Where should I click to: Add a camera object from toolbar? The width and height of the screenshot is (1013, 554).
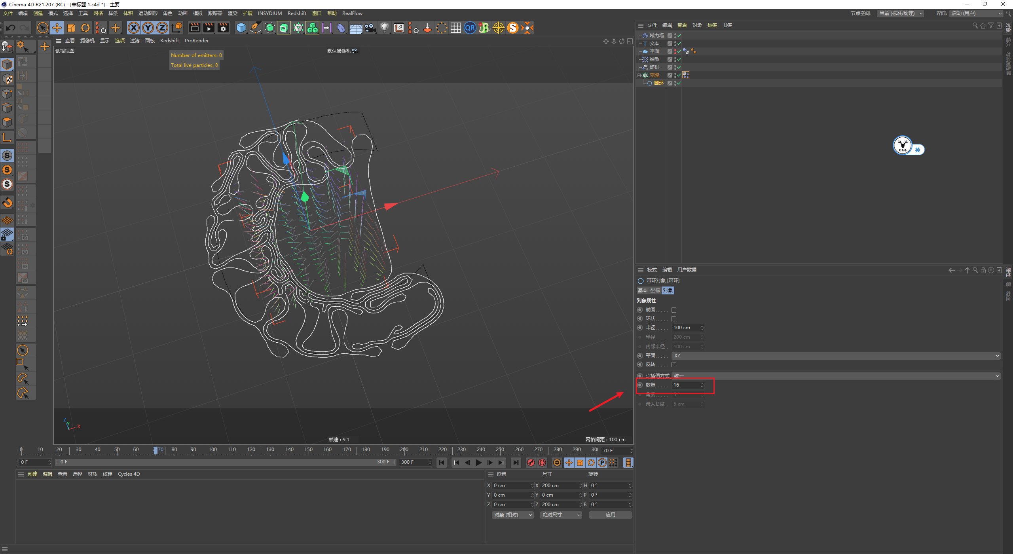point(370,28)
